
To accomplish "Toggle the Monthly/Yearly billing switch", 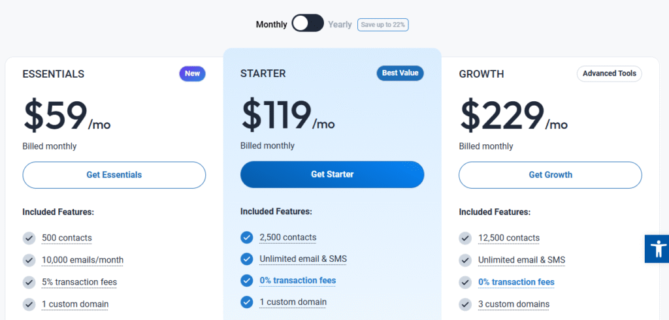I will tap(308, 24).
